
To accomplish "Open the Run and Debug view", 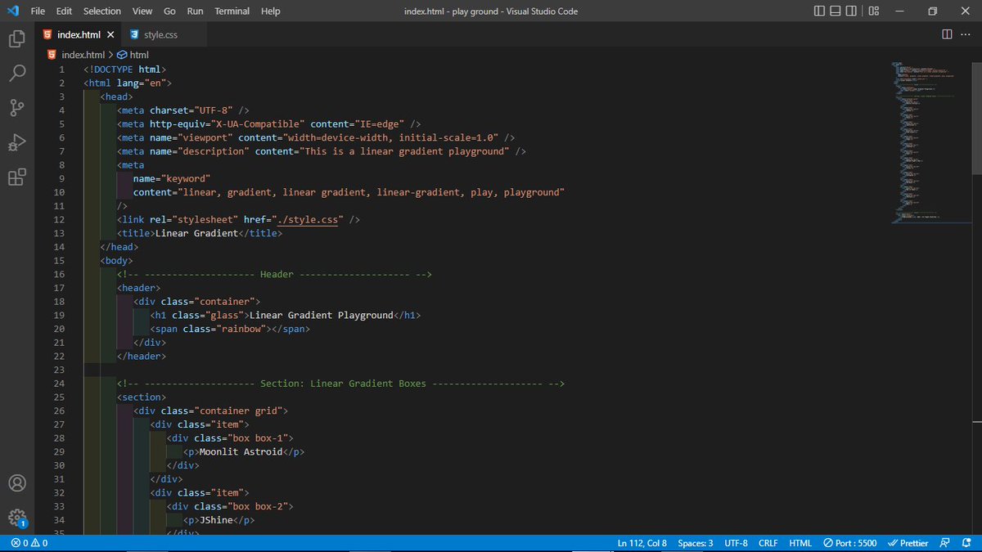I will pyautogui.click(x=16, y=142).
